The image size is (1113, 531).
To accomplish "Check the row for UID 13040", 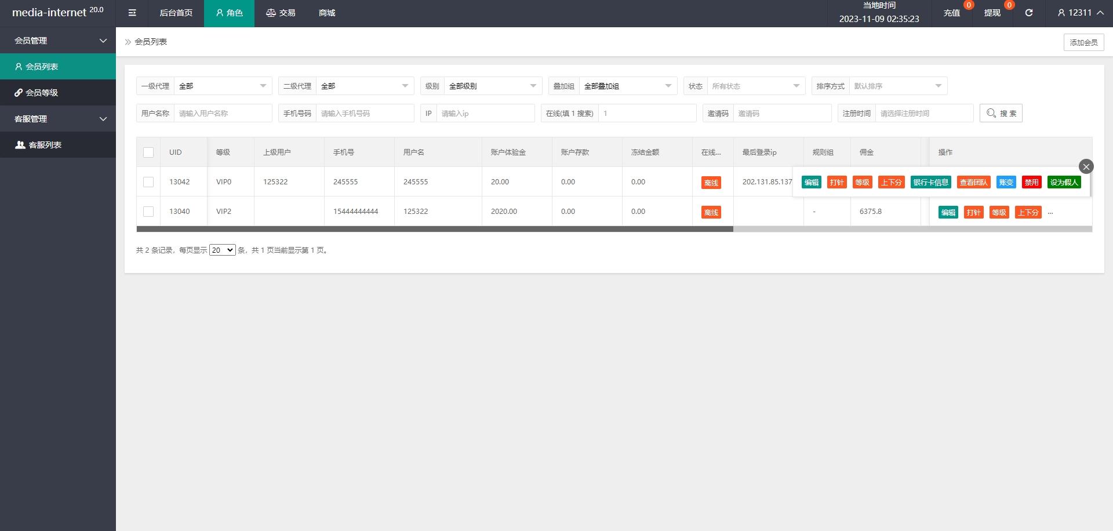I will point(148,212).
